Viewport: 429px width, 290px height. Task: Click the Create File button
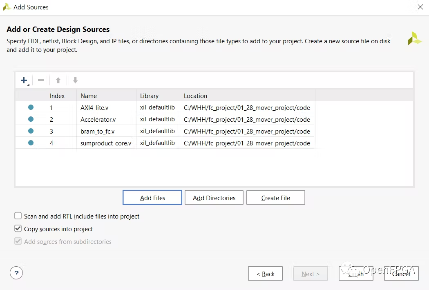[x=276, y=198]
